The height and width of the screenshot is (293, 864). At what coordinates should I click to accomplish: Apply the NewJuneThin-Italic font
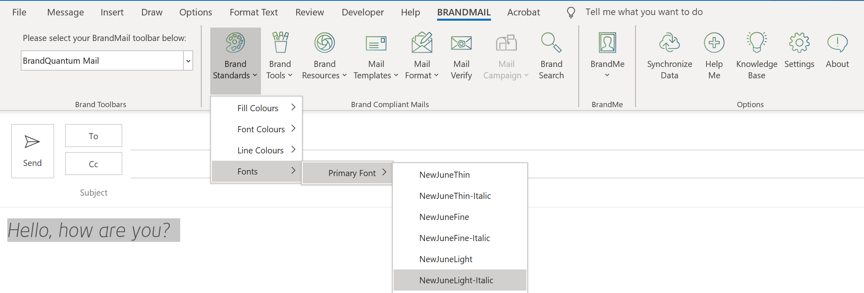pyautogui.click(x=460, y=196)
